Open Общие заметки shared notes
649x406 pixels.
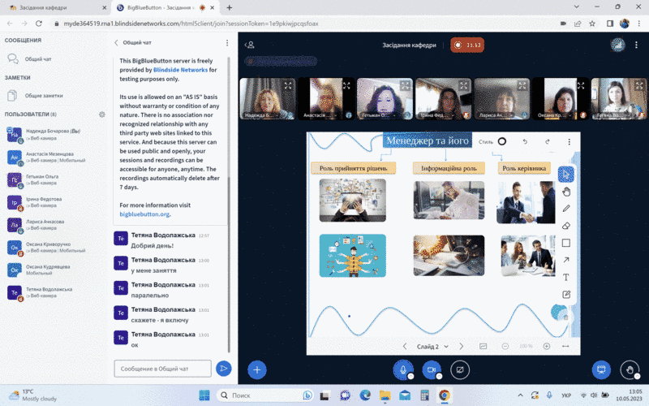43,95
